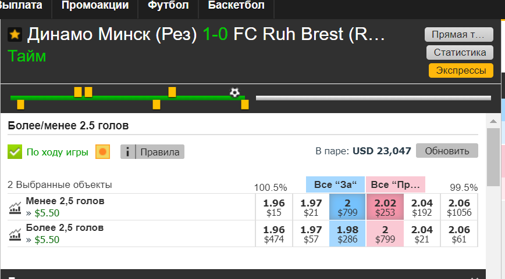
Task: Click the yellow Экспрессы button
Action: (461, 71)
